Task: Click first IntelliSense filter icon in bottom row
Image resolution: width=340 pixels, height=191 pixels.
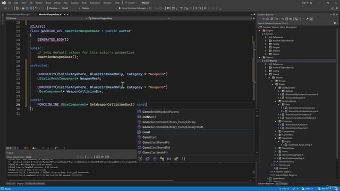Action: pyautogui.click(x=140, y=159)
